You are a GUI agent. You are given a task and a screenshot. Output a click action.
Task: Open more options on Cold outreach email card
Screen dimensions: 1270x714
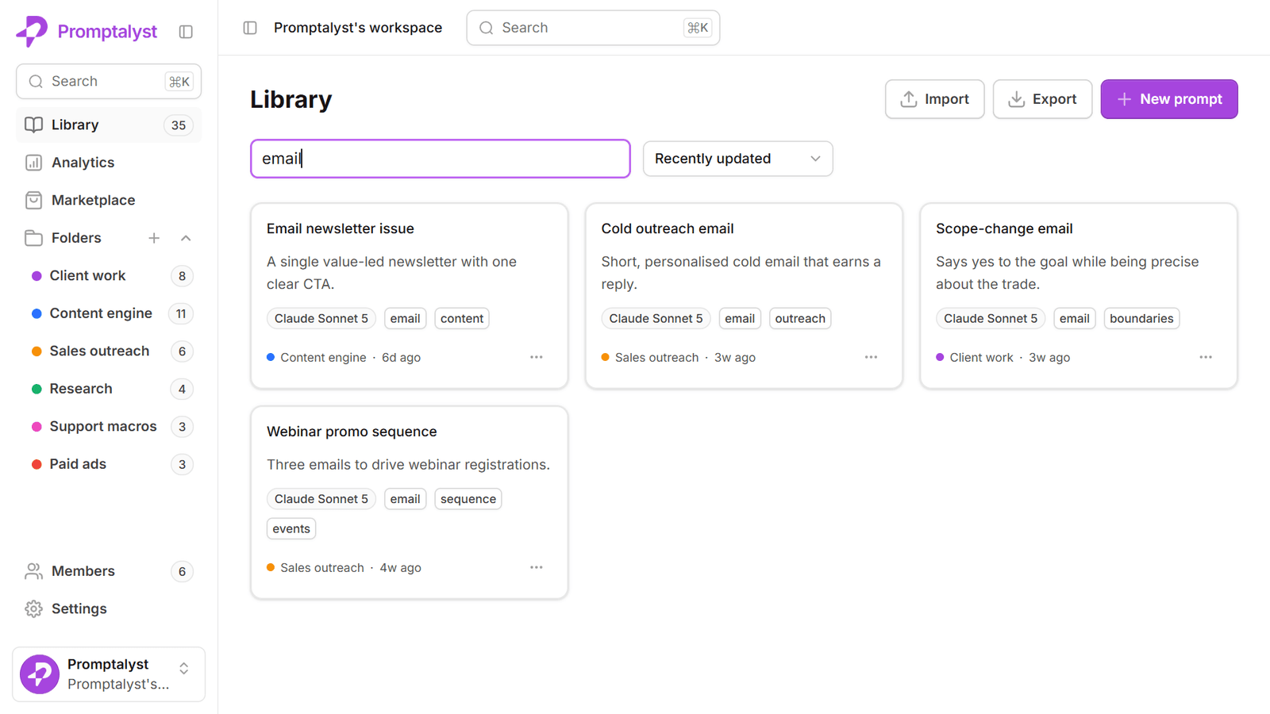pyautogui.click(x=871, y=357)
